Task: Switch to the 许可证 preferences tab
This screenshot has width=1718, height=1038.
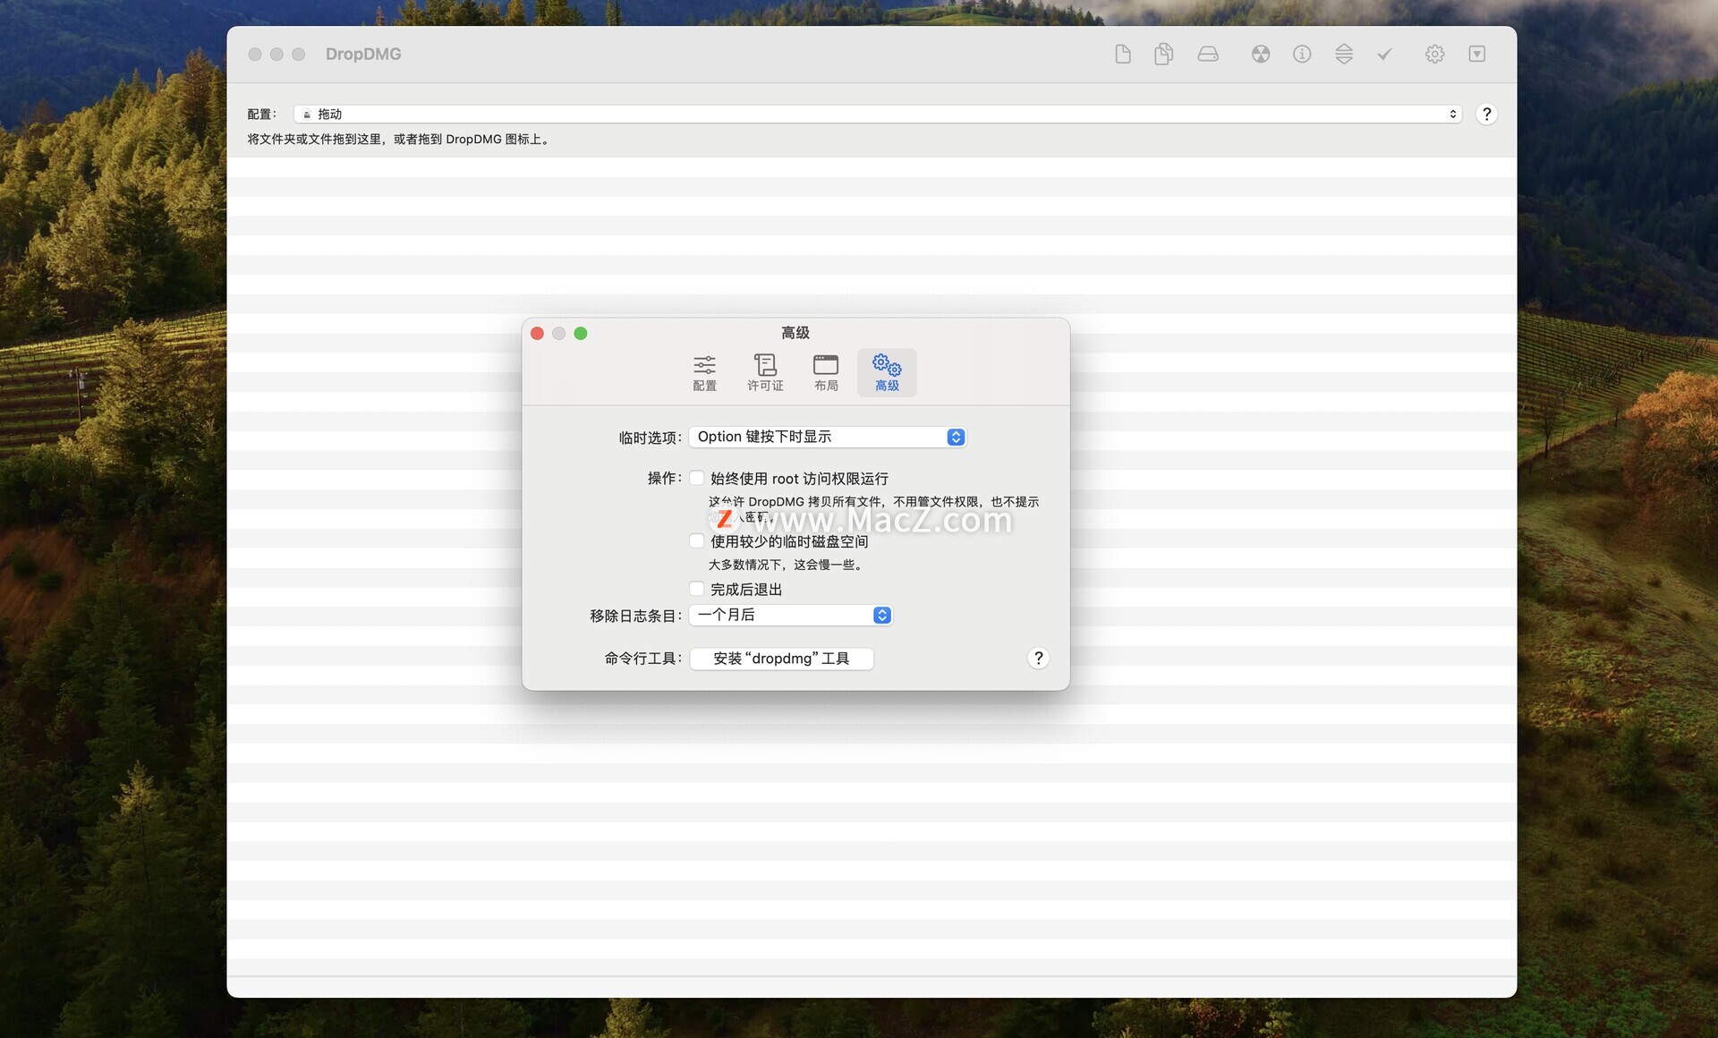Action: tap(765, 373)
